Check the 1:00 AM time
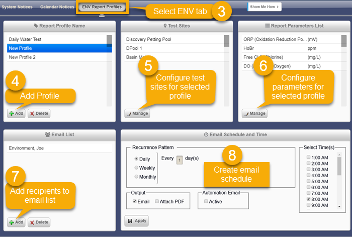352x237 pixels. 308,157
